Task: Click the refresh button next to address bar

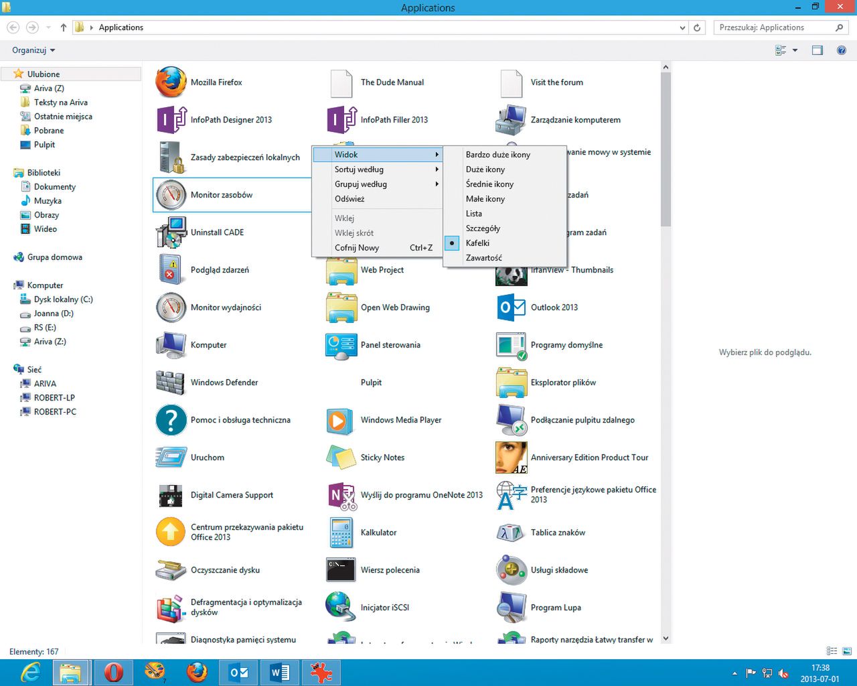Action: point(697,27)
